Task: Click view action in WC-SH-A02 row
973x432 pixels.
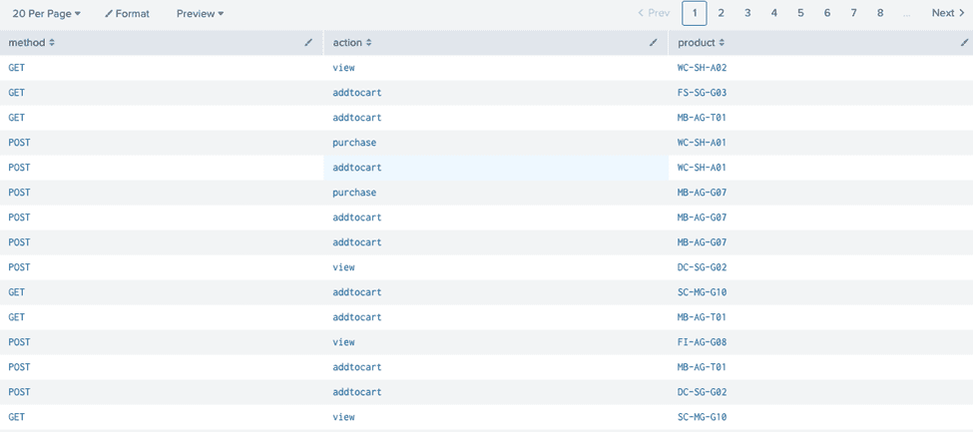Action: pyautogui.click(x=343, y=68)
